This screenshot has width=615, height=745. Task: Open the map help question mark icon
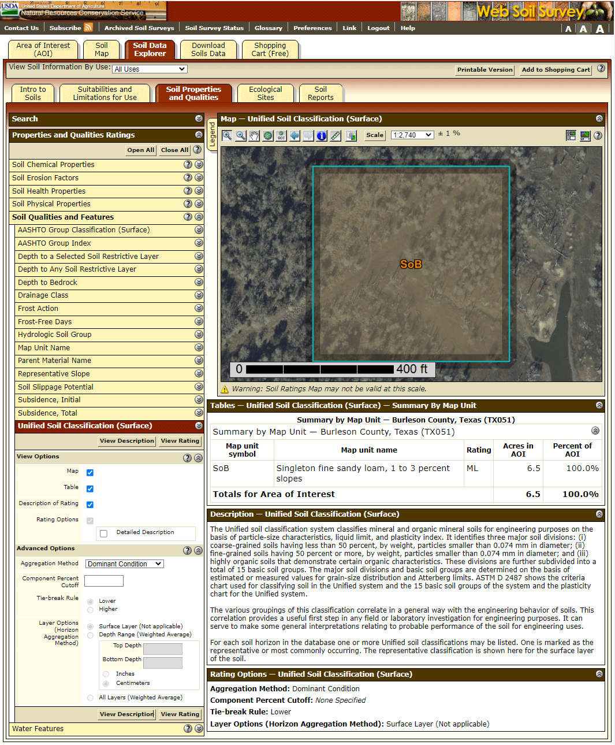pos(598,135)
